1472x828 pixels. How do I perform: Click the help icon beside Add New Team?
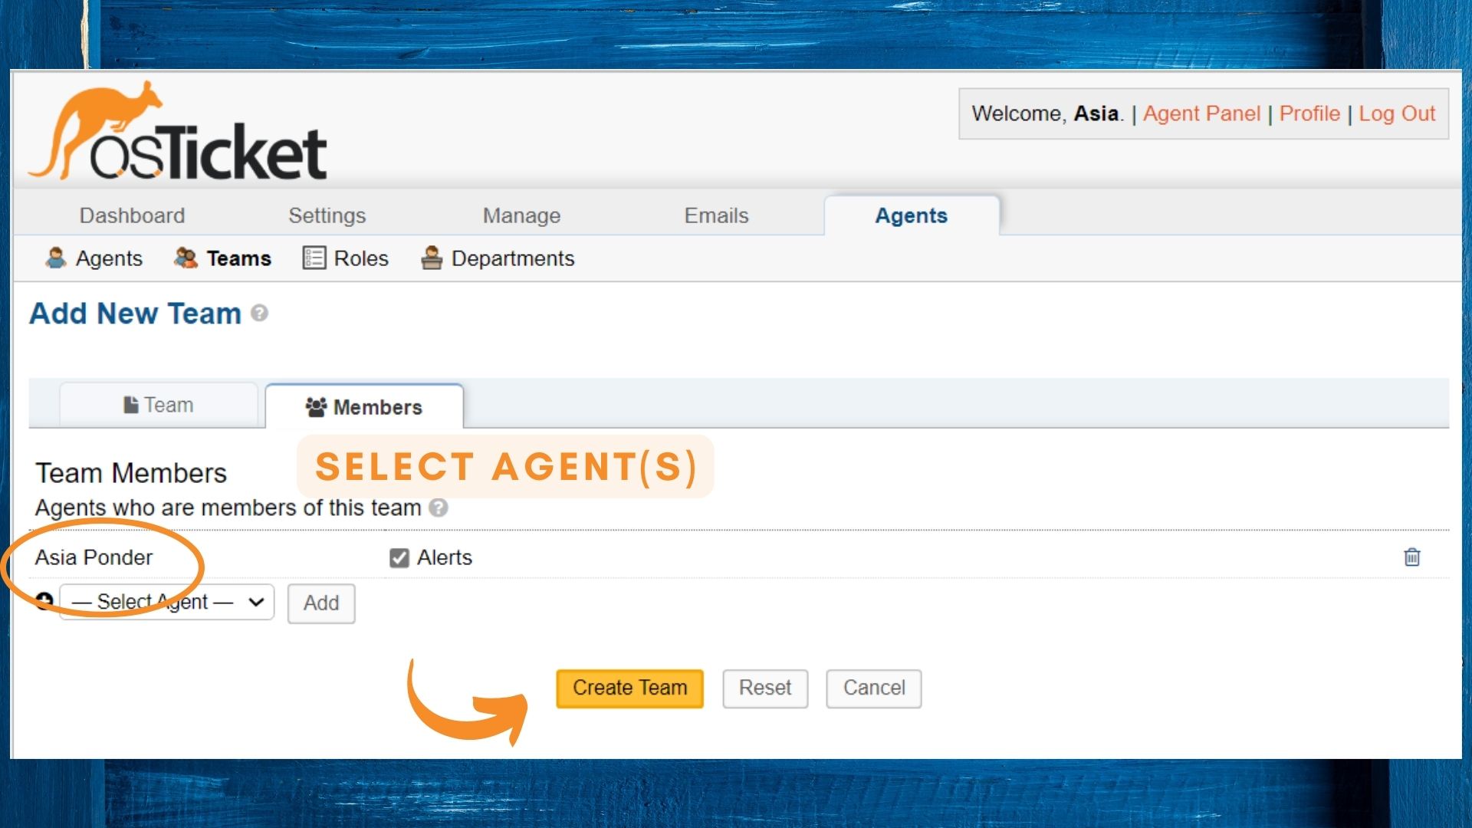coord(260,313)
